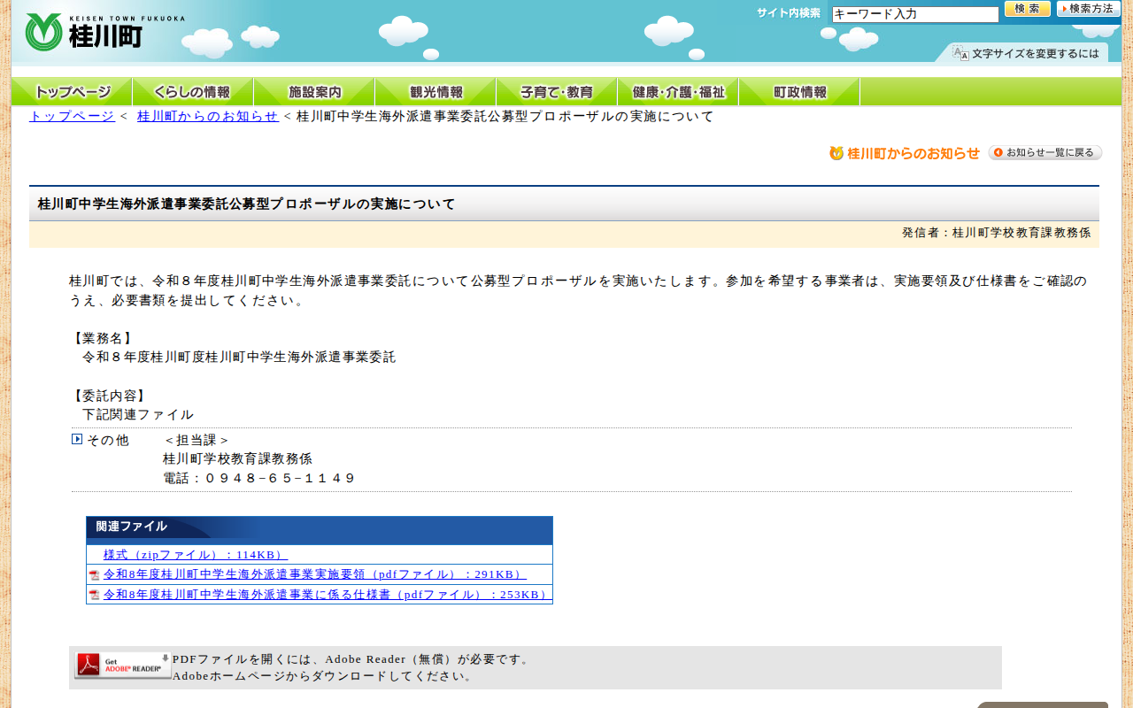Open the 事業実施要領 pdf link

click(315, 574)
